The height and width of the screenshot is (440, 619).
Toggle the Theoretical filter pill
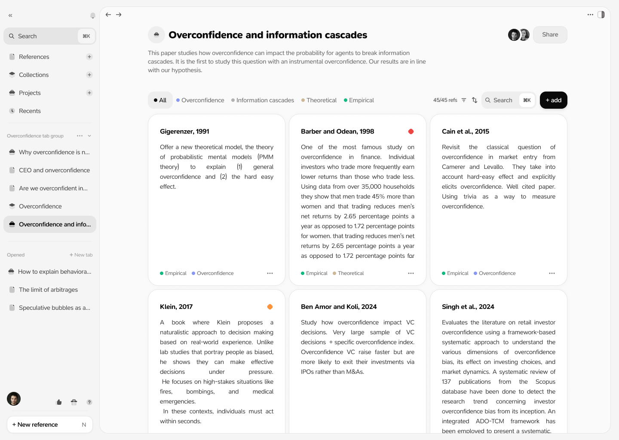tap(319, 100)
